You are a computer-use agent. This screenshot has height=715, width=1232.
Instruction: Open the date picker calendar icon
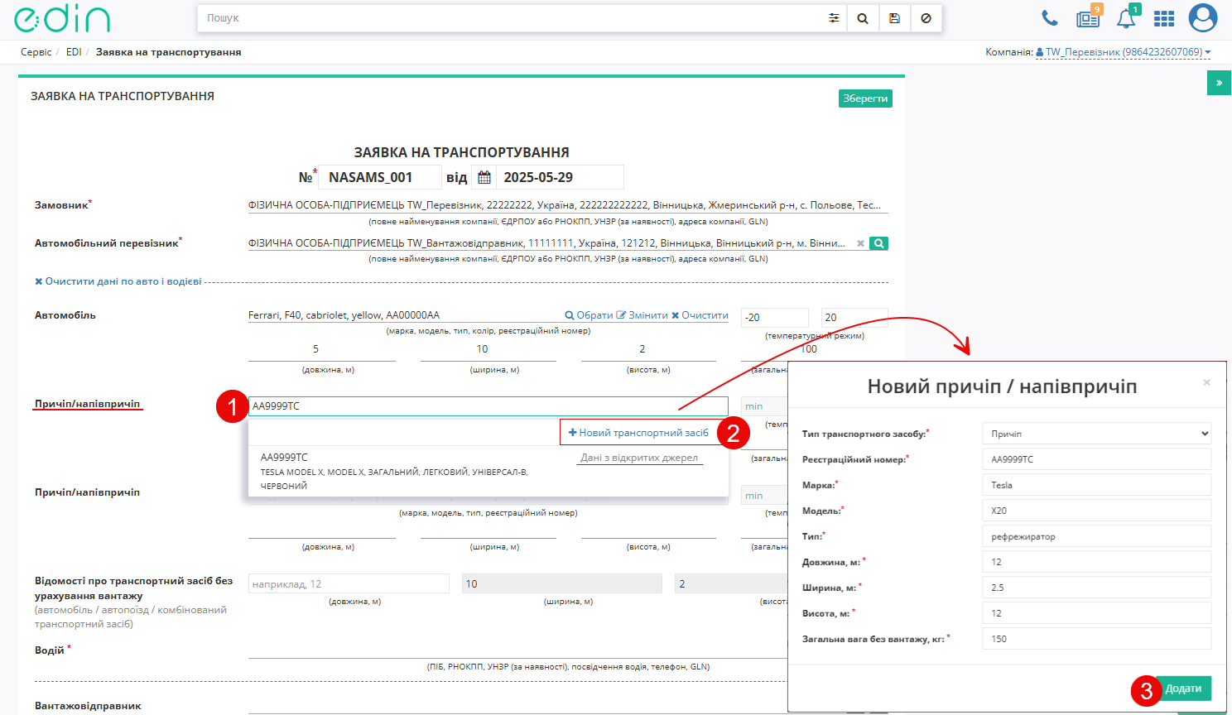tap(484, 177)
